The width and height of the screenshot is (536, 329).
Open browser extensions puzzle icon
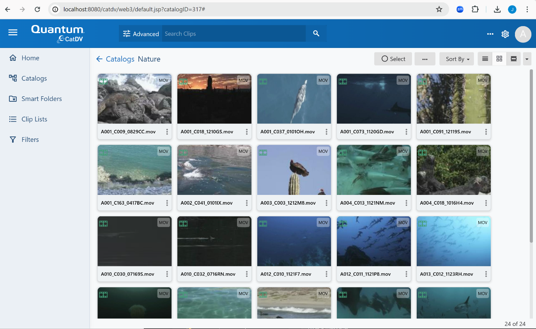click(x=475, y=9)
